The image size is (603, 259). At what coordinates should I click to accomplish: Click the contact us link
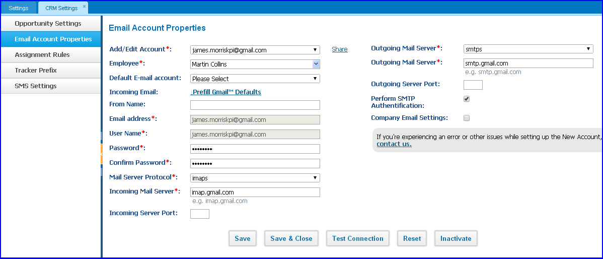[x=394, y=144]
